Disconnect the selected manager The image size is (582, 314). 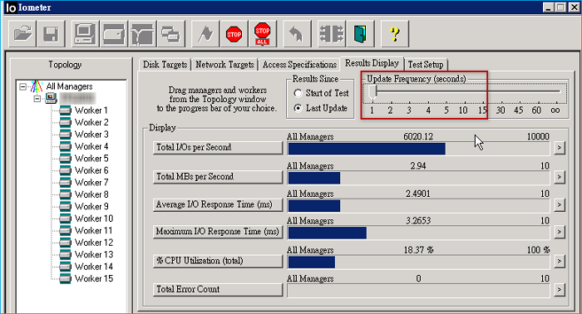coord(332,34)
